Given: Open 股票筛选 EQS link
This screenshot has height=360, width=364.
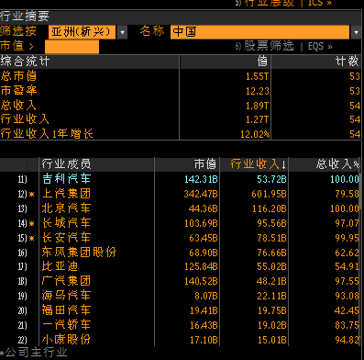Looking at the screenshot, I should click(x=283, y=46).
